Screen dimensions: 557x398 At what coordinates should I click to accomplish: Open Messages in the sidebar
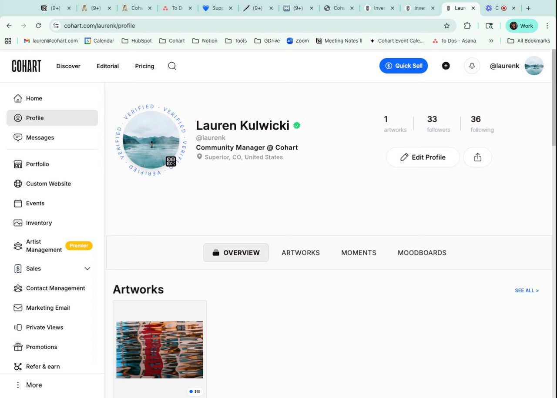click(52, 137)
